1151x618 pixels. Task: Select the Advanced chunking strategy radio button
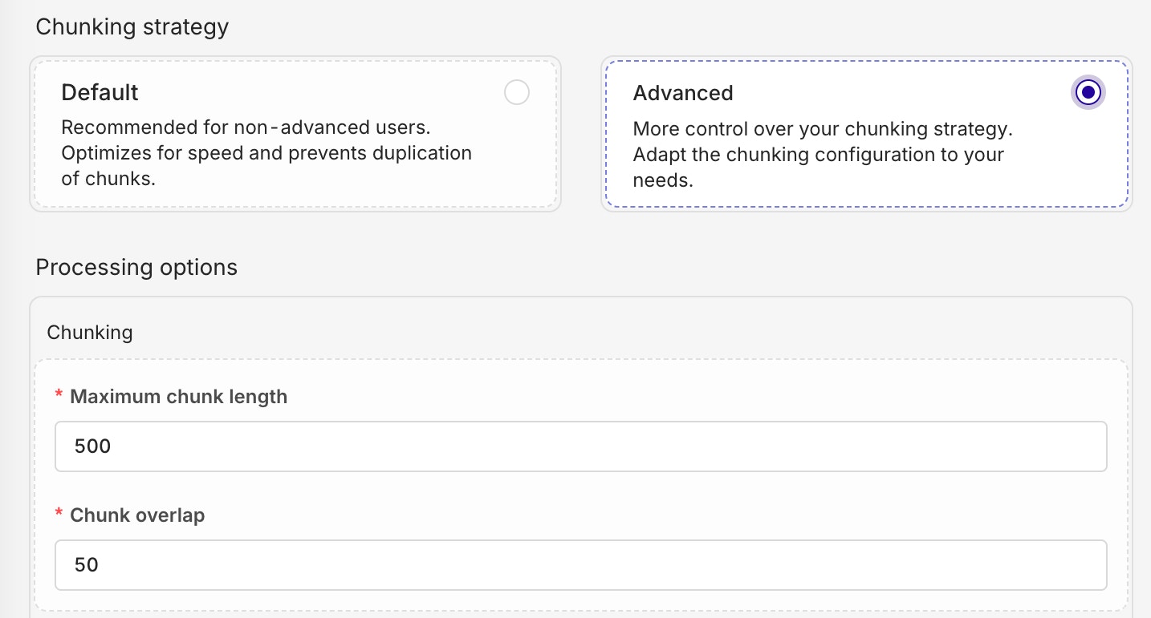click(x=1088, y=93)
